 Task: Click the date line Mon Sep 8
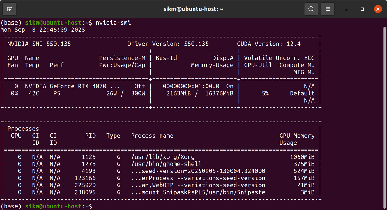click(43, 30)
